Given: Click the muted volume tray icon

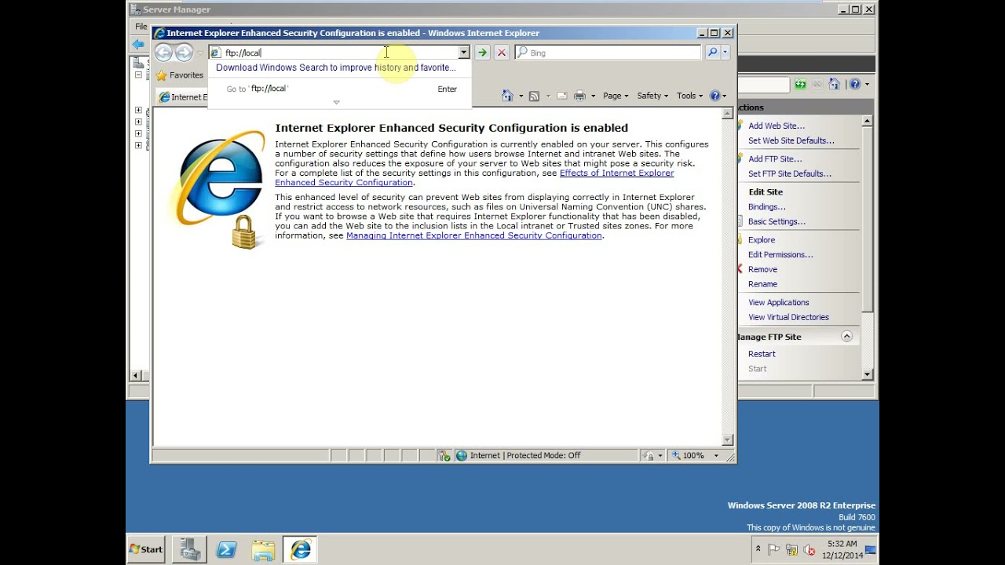Looking at the screenshot, I should (x=809, y=549).
